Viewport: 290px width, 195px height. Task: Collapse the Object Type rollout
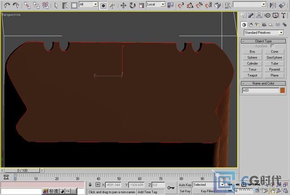(x=263, y=41)
